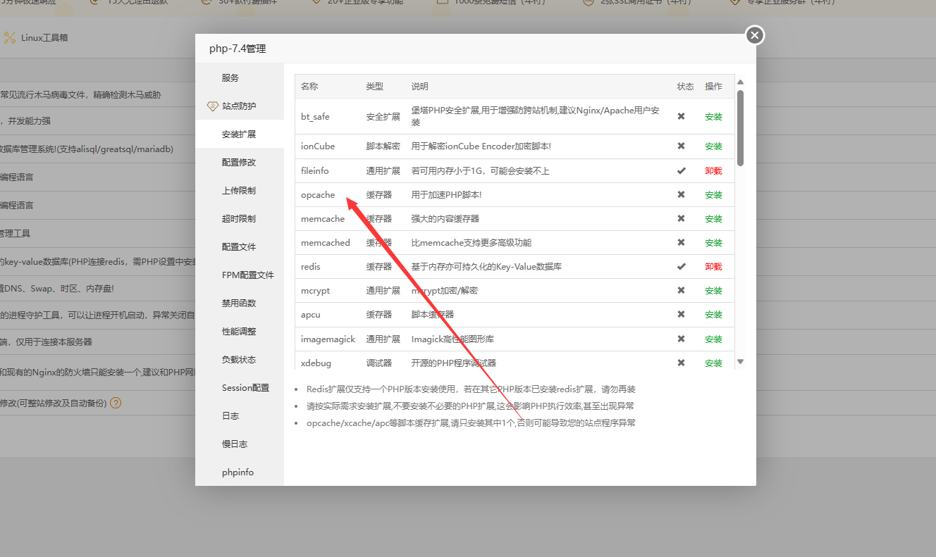Open the 负载状态 tab

pyautogui.click(x=240, y=359)
